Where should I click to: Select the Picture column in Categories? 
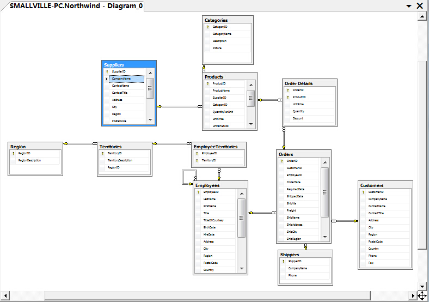pos(228,48)
